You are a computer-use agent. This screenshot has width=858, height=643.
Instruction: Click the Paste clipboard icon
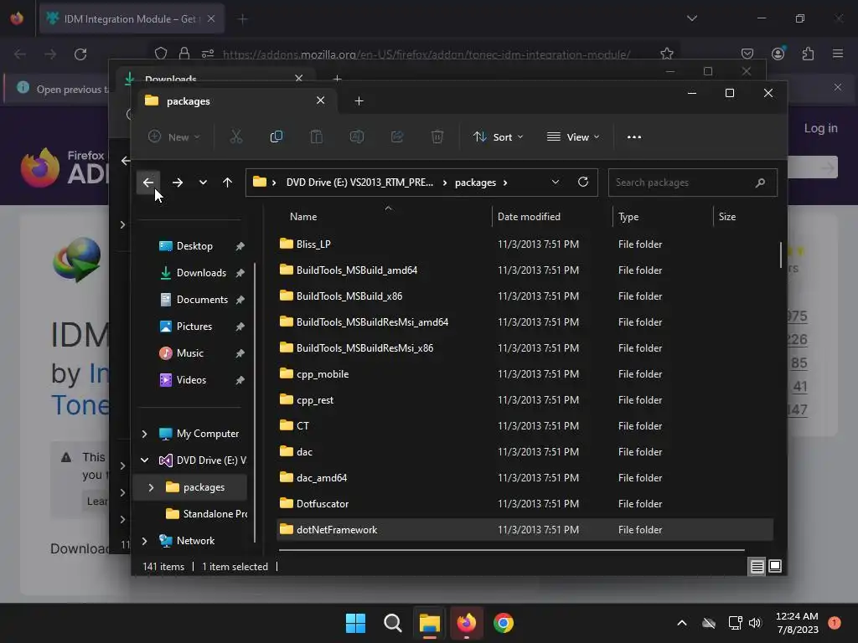point(316,136)
